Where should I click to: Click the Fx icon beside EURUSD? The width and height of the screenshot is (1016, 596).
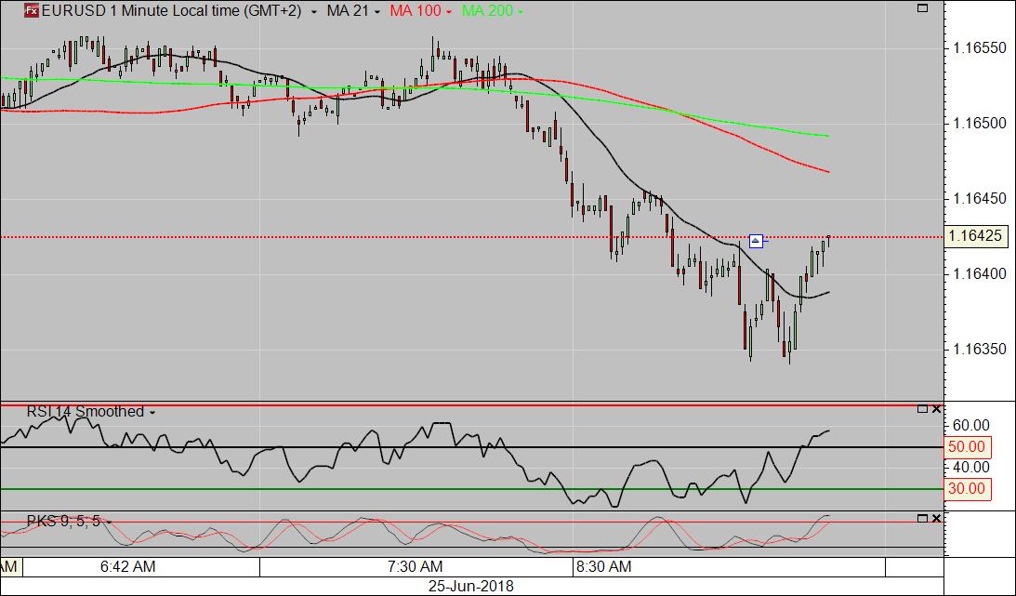point(31,11)
